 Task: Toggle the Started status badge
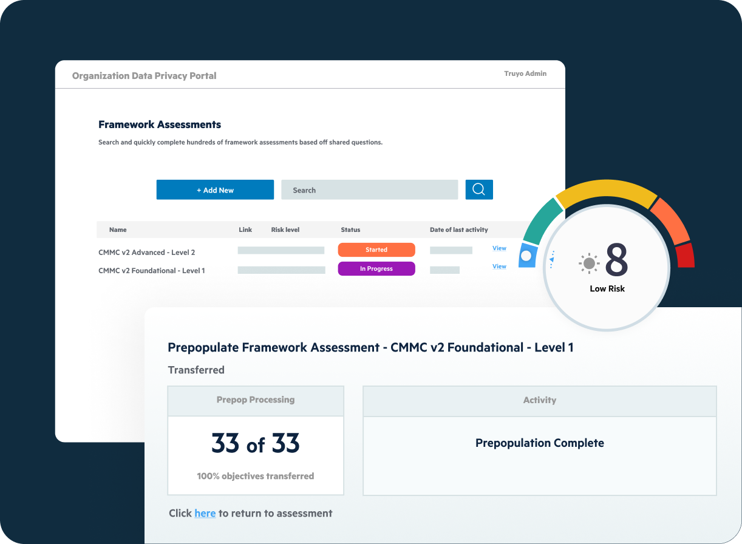(x=376, y=250)
